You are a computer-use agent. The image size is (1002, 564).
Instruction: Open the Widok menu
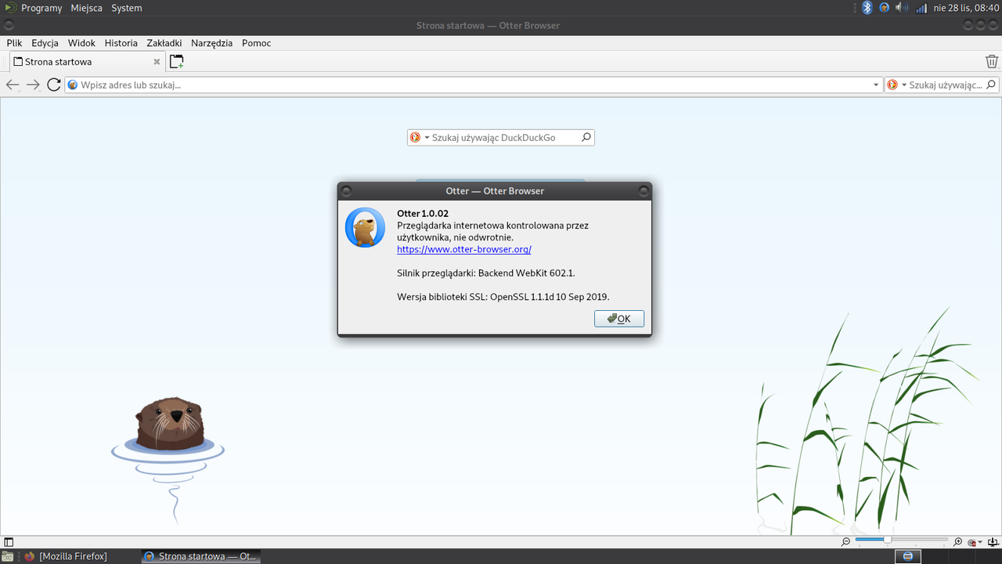pyautogui.click(x=81, y=43)
